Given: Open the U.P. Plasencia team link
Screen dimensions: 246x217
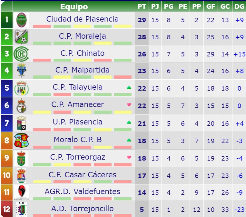Looking at the screenshot, I should [78, 122].
